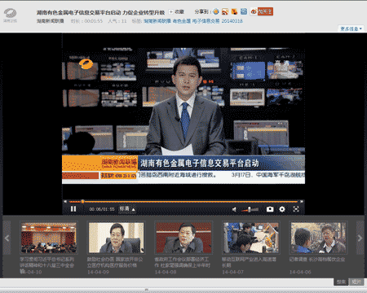Image resolution: width=367 pixels, height=293 pixels.
Task: Adjust the volume slider handle
Action: (x=250, y=209)
